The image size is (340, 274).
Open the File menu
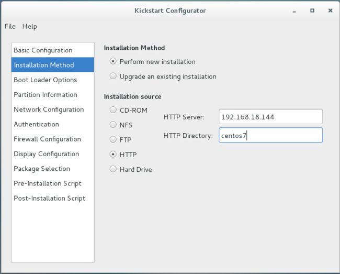(10, 27)
